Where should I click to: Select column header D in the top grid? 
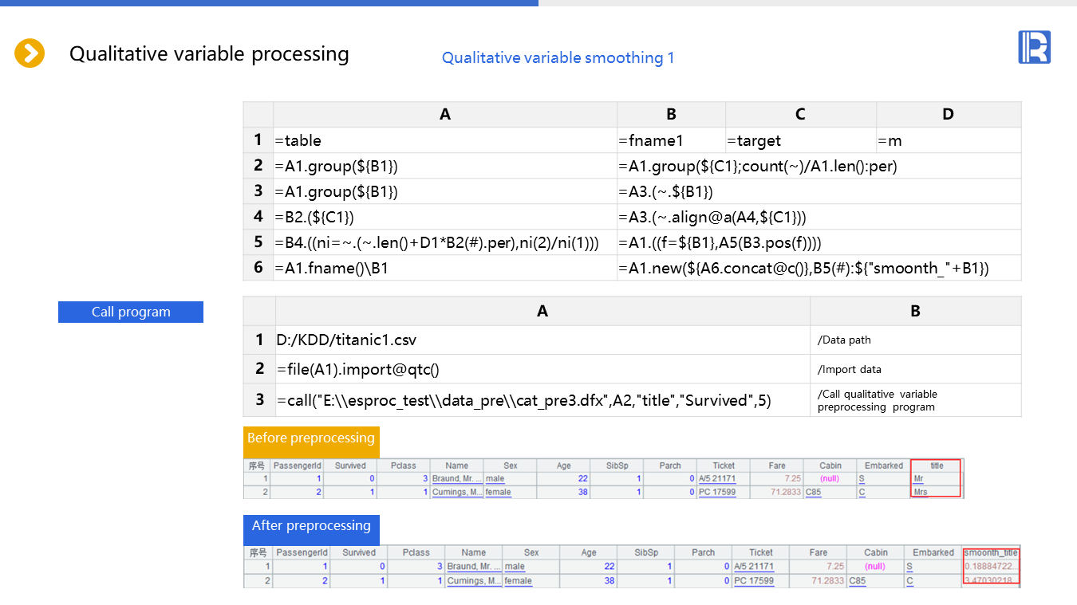click(948, 115)
